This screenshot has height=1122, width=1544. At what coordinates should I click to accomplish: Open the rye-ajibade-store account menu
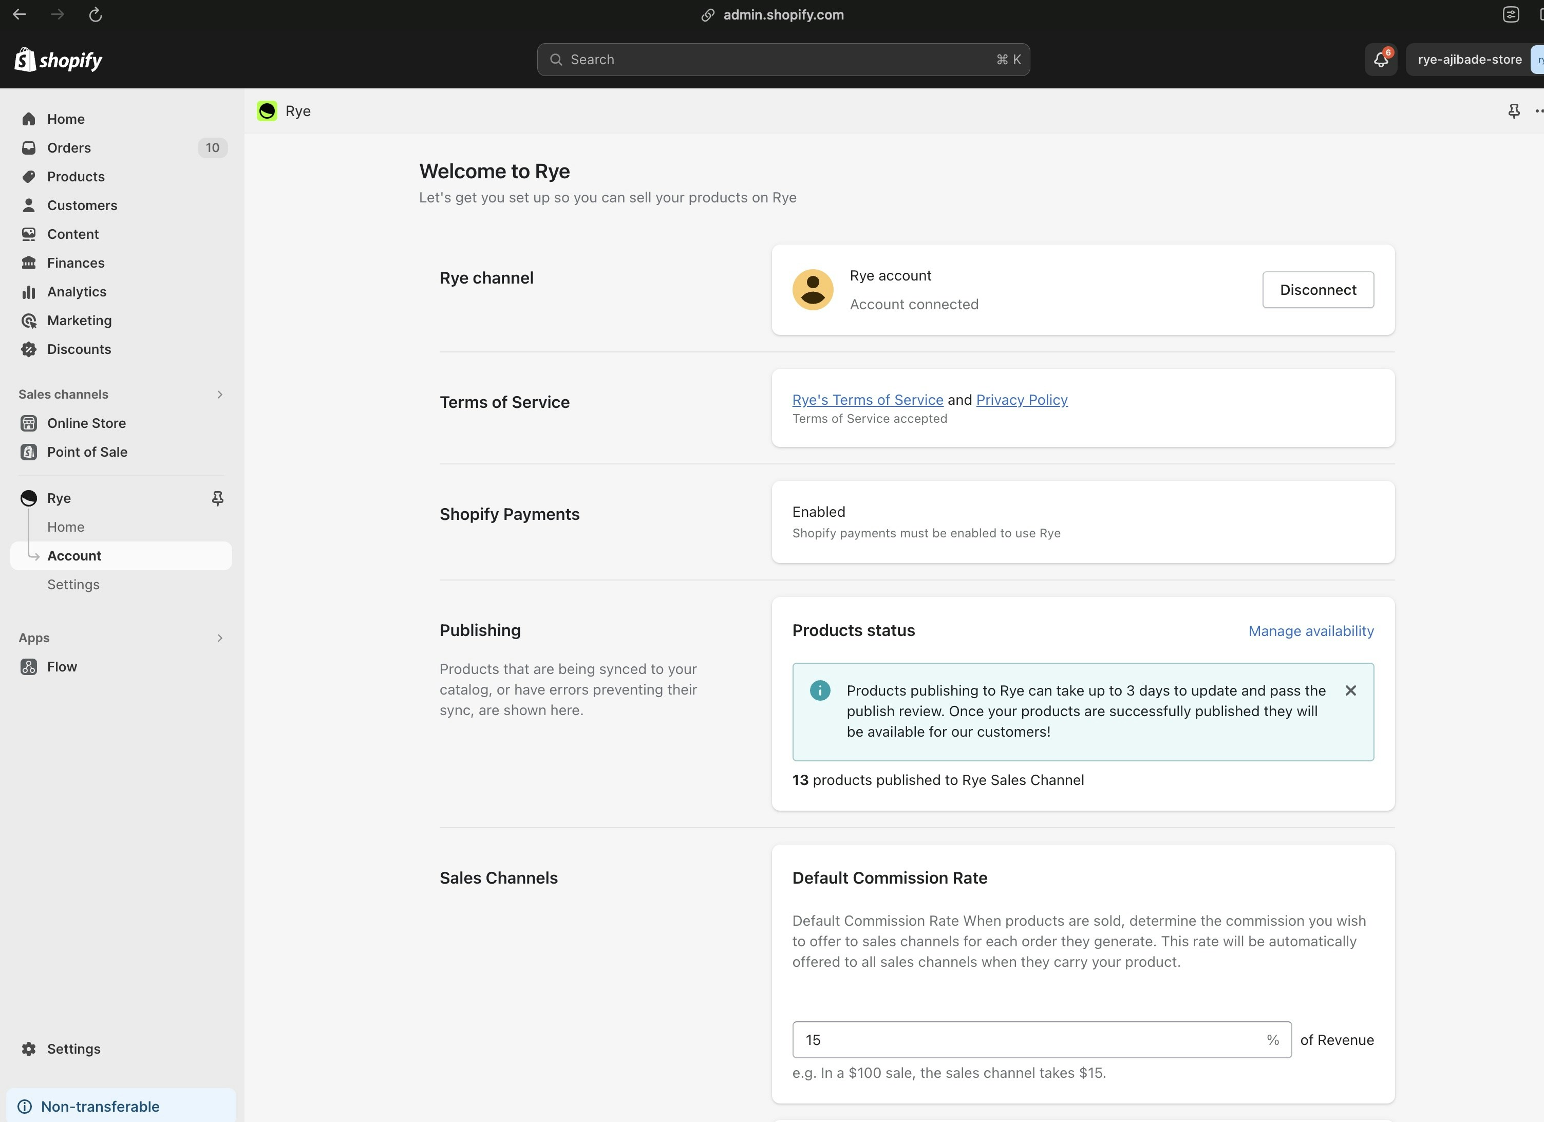(x=1474, y=59)
